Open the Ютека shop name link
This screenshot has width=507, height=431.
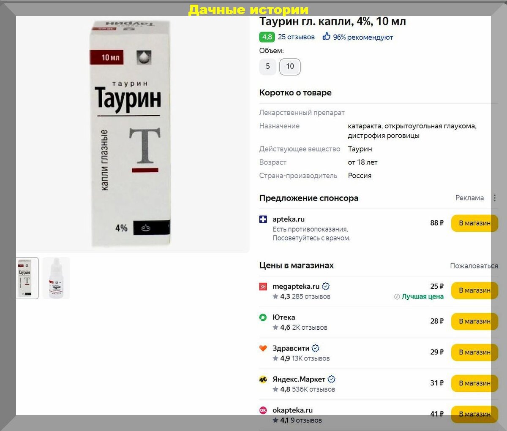coord(284,317)
